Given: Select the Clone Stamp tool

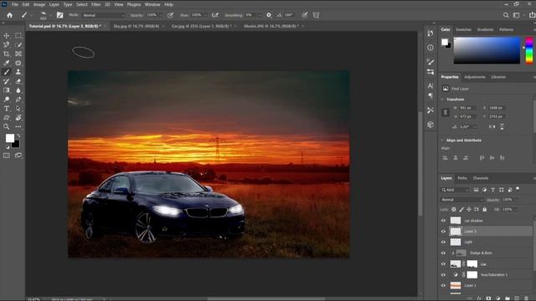Looking at the screenshot, I should click(18, 72).
